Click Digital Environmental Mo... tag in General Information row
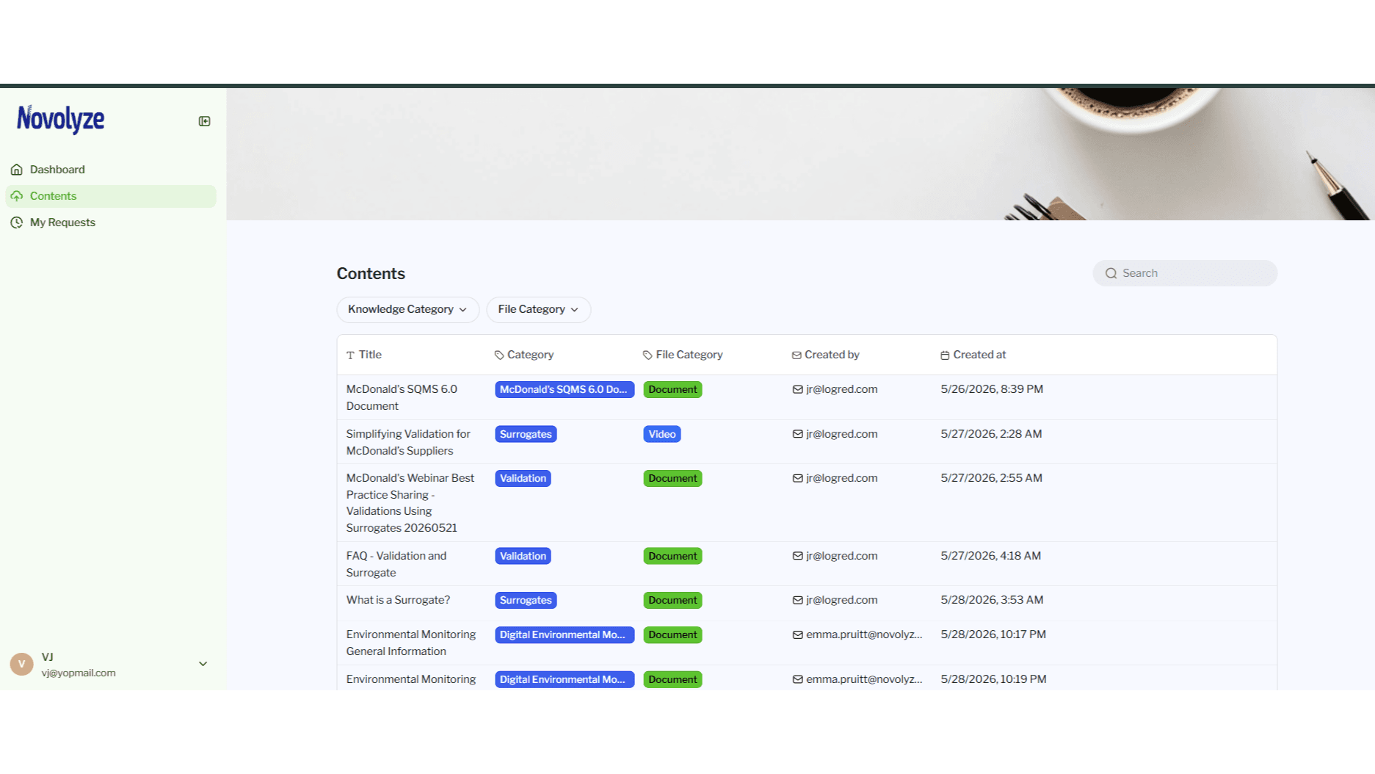Viewport: 1375px width, 774px height. coord(565,634)
